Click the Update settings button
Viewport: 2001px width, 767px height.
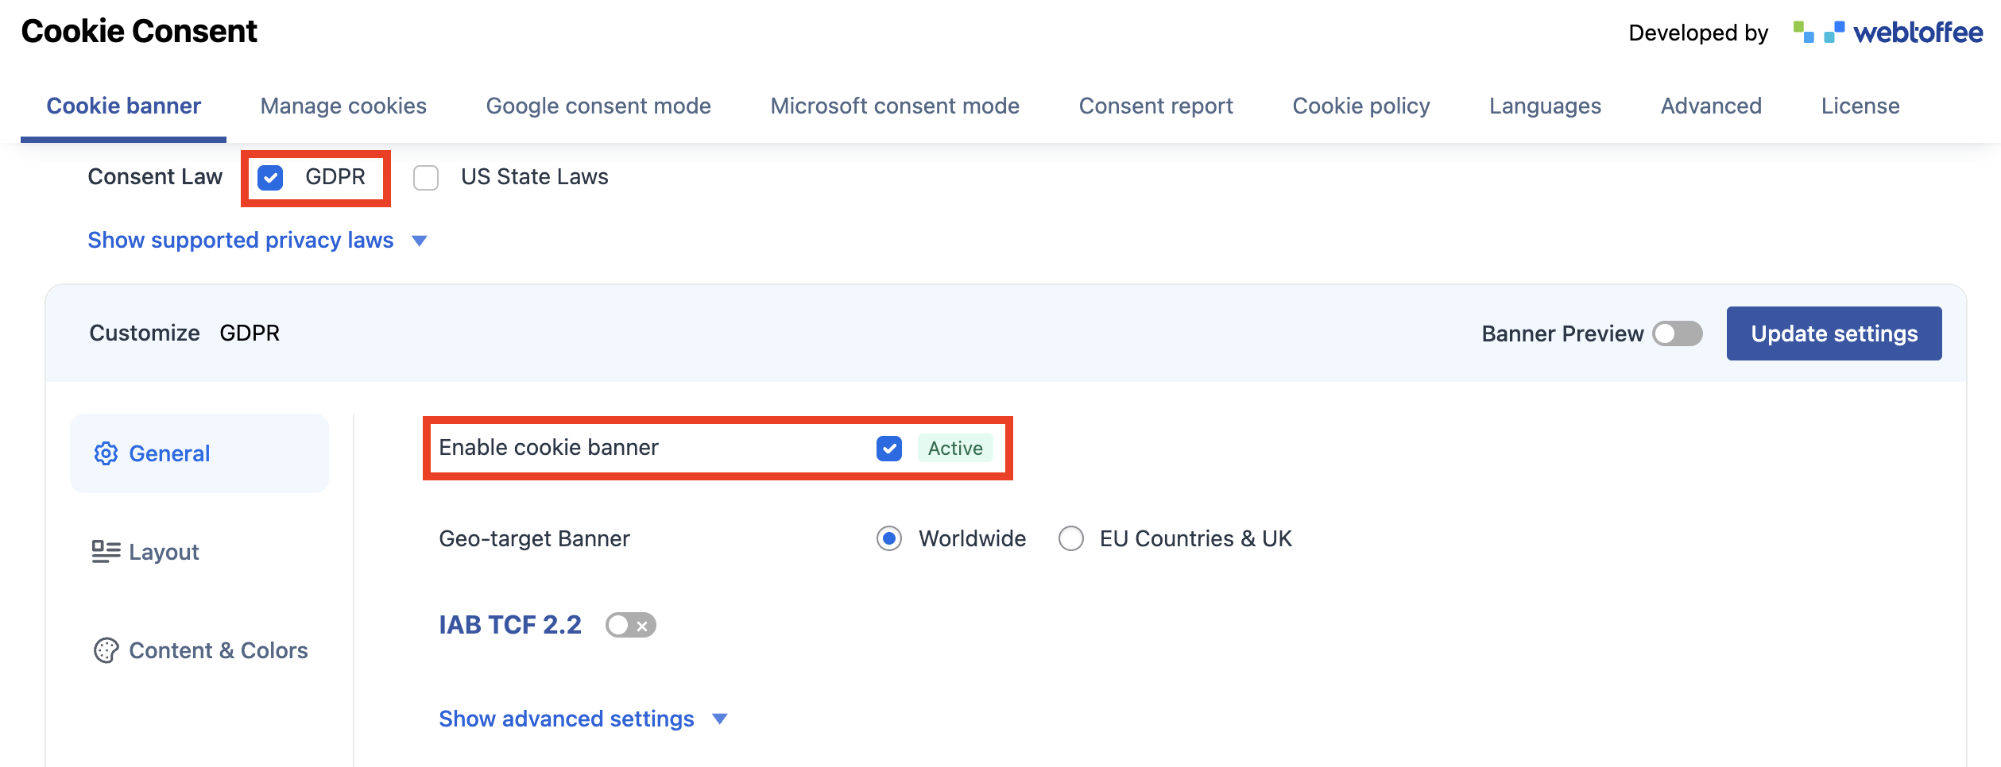pos(1833,333)
